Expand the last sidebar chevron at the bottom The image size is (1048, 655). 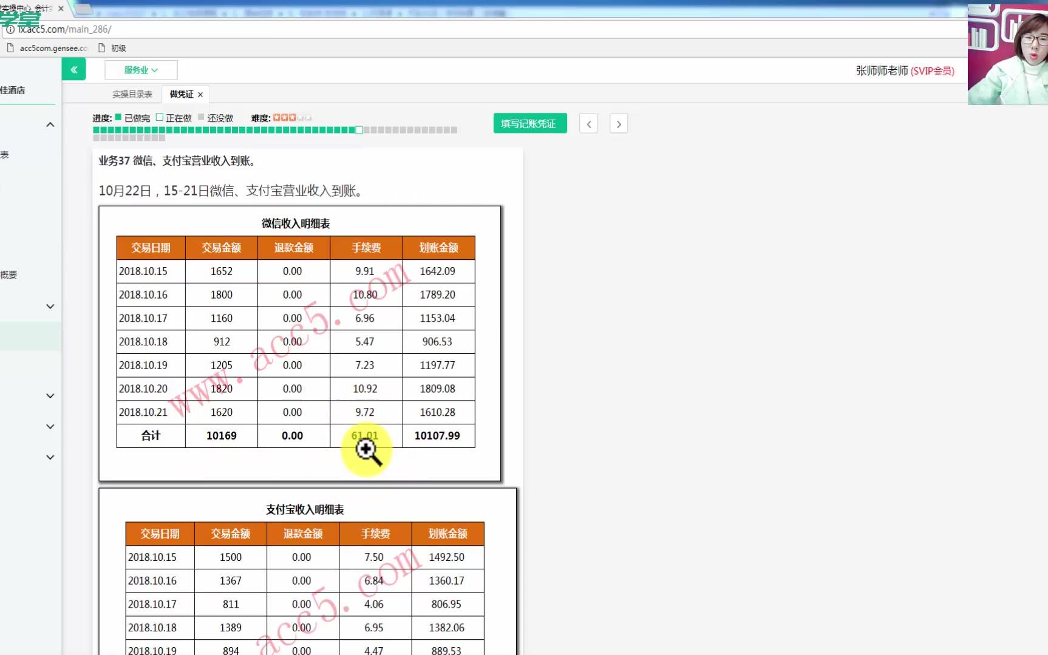(x=50, y=457)
